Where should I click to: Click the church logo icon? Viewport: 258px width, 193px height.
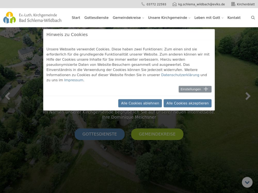tap(10, 18)
